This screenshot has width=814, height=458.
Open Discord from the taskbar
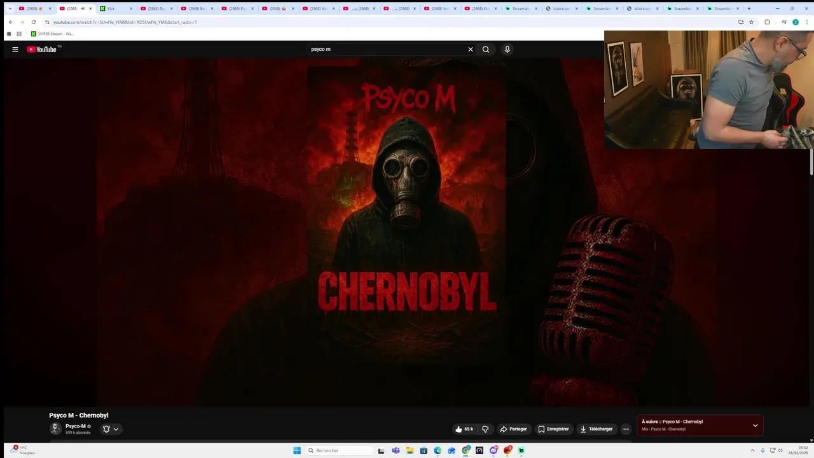tap(493, 450)
